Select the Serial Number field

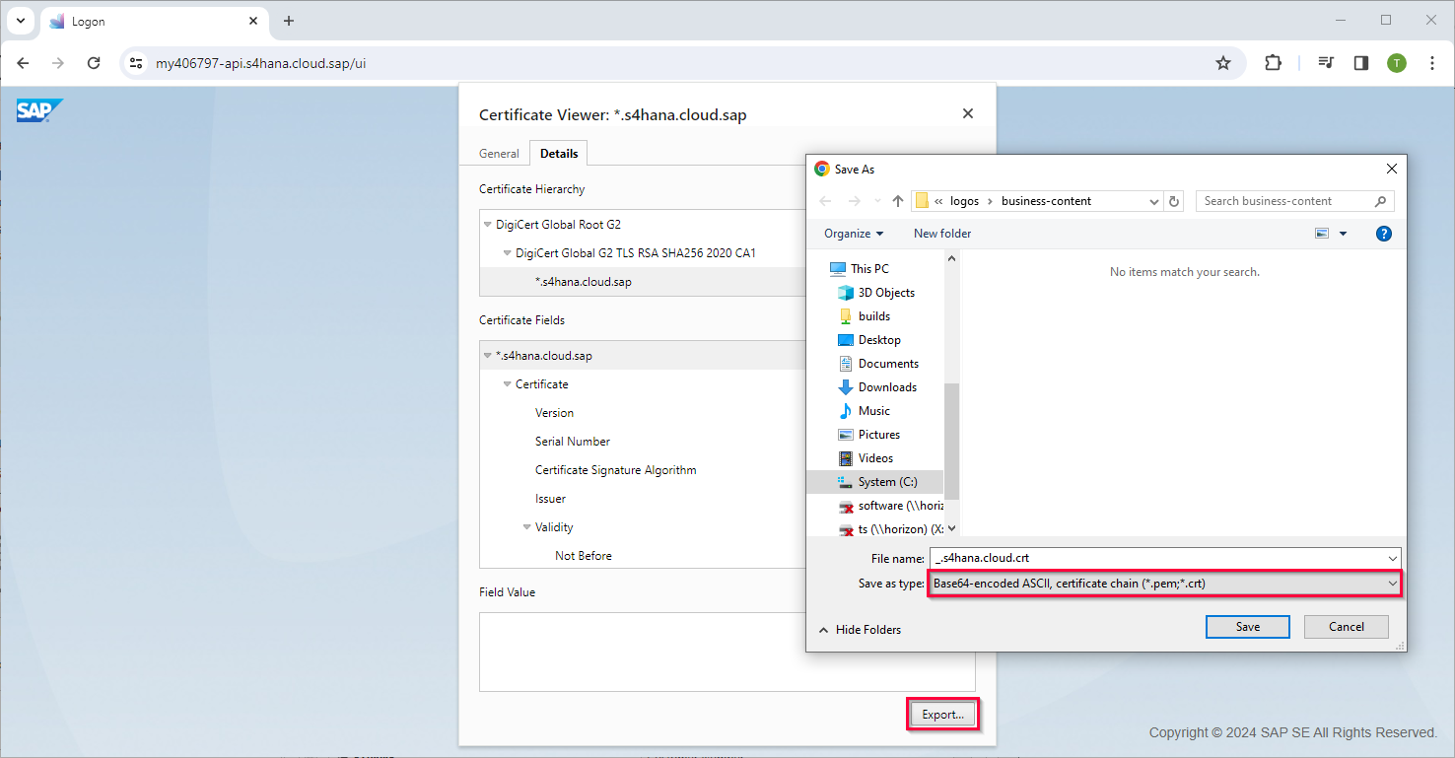pyautogui.click(x=573, y=442)
